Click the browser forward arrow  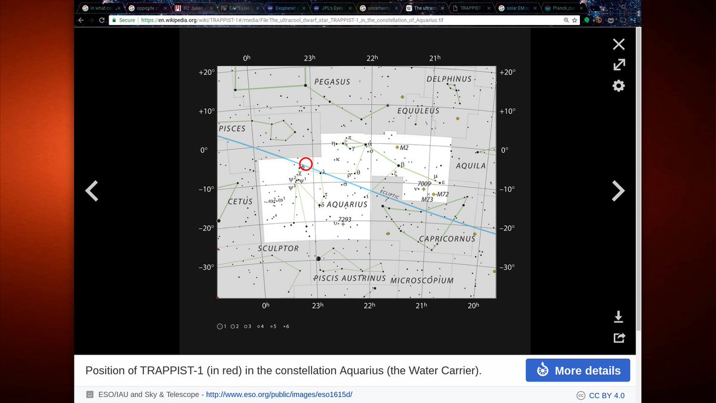(x=91, y=20)
